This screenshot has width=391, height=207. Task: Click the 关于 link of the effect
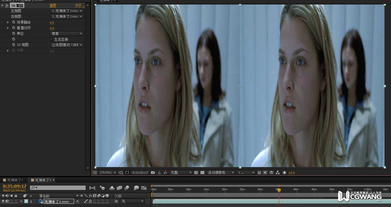[80, 5]
